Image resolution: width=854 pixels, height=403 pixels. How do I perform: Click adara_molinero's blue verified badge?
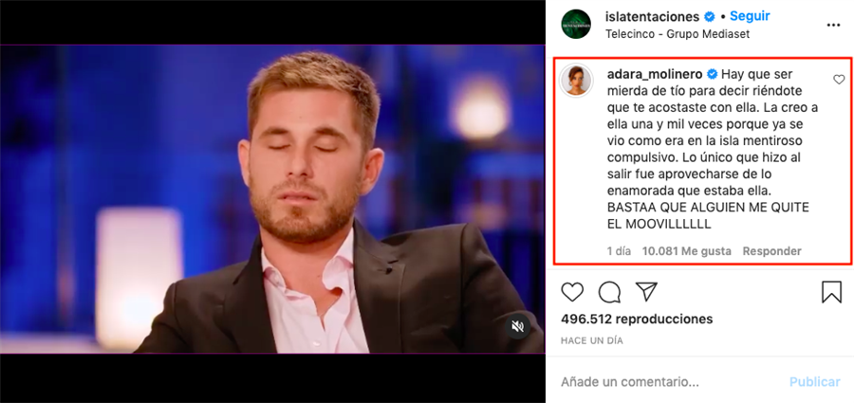pos(712,74)
